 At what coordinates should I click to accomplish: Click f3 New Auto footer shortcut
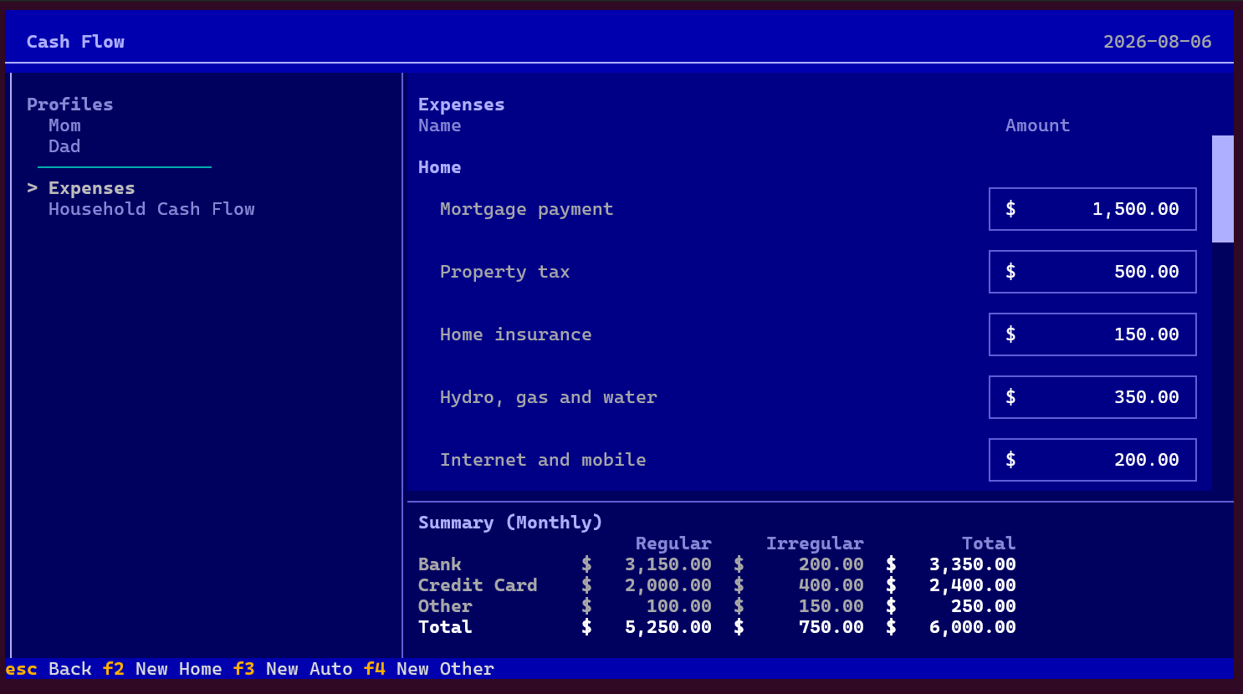293,669
